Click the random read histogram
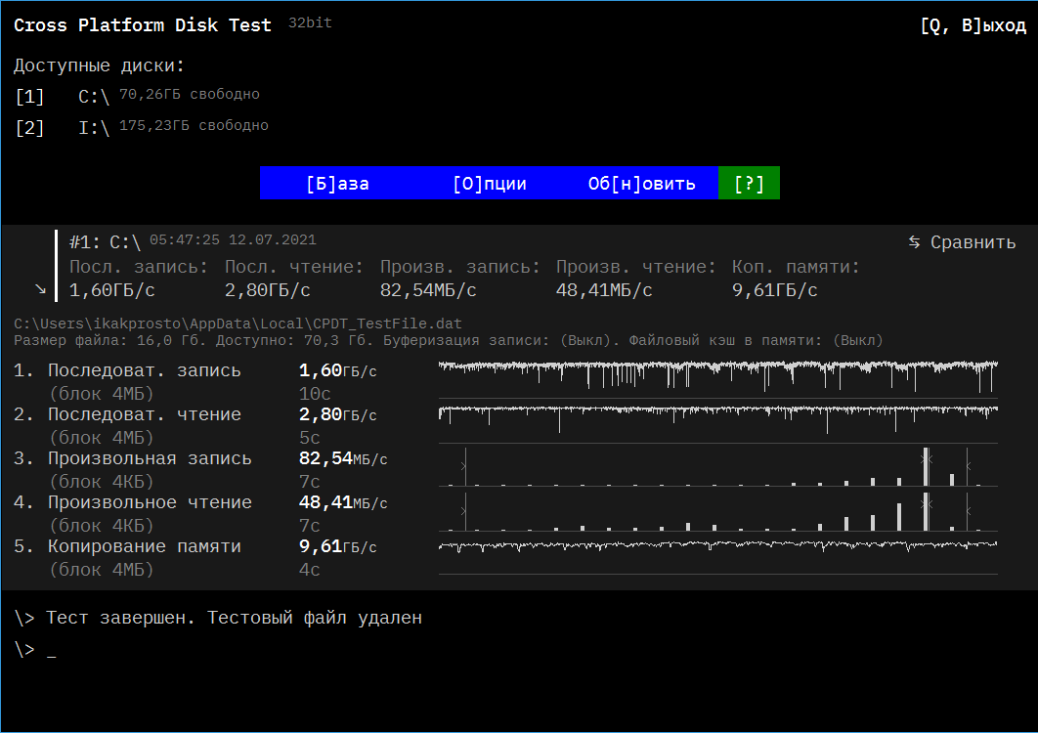 click(718, 511)
